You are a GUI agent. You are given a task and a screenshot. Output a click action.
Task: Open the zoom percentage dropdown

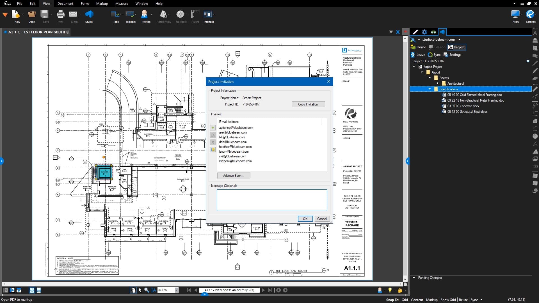pos(177,290)
